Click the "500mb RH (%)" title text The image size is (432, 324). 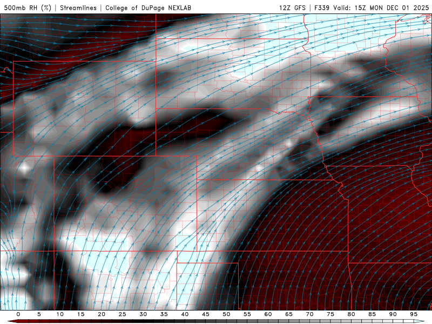click(28, 8)
